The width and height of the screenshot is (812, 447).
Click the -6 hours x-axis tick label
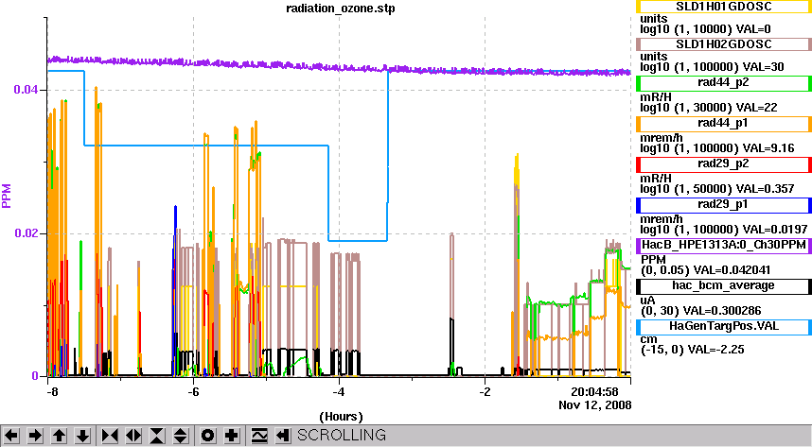click(x=193, y=391)
